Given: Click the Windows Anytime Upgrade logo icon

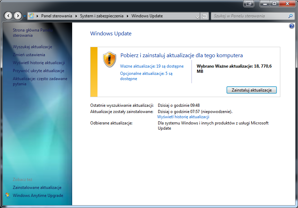Looking at the screenshot, I should coord(8,195).
